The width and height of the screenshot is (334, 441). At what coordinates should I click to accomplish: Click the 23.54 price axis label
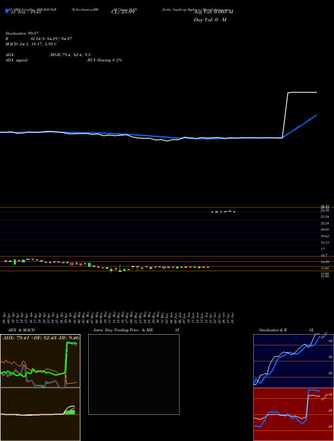pos(325,216)
